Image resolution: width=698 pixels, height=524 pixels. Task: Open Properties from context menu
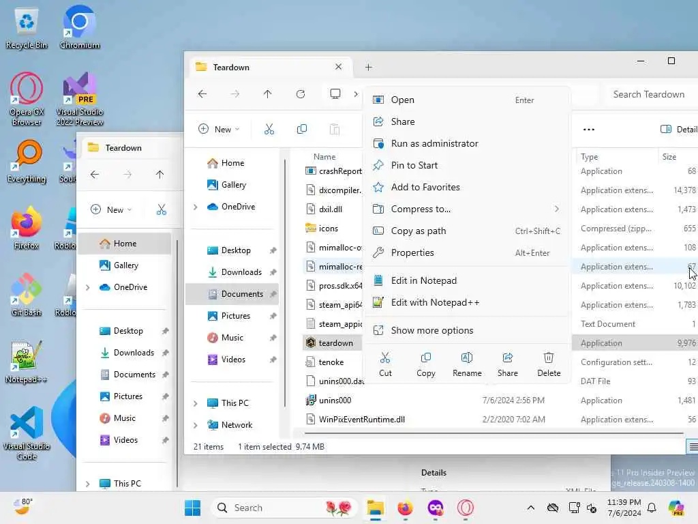click(466, 252)
